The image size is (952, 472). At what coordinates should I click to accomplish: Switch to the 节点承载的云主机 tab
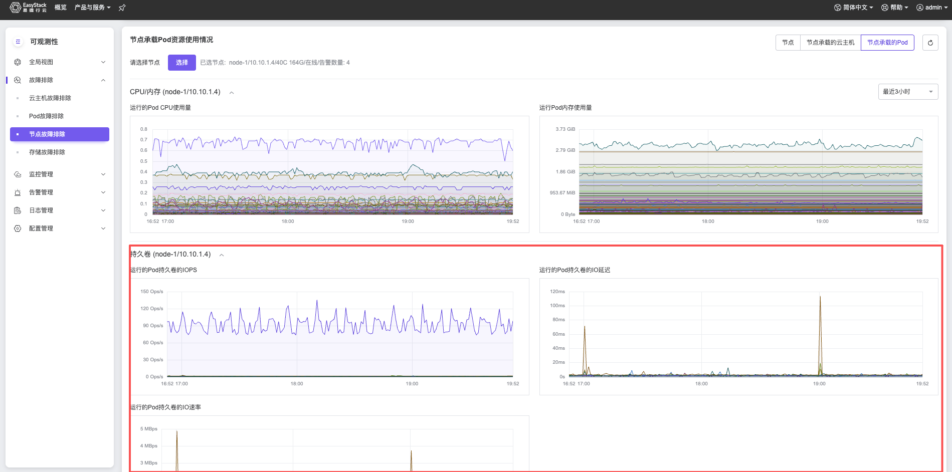(831, 43)
